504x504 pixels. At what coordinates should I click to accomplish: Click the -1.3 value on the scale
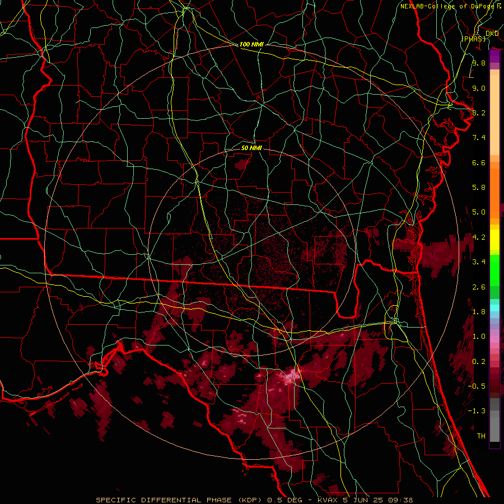point(477,411)
